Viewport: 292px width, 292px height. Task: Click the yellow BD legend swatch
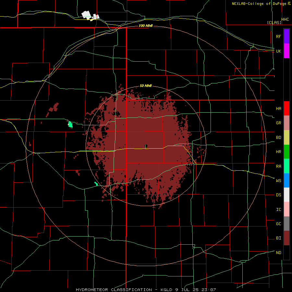point(286,138)
